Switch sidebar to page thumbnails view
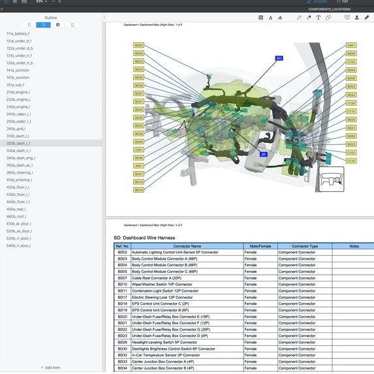 click(72, 25)
